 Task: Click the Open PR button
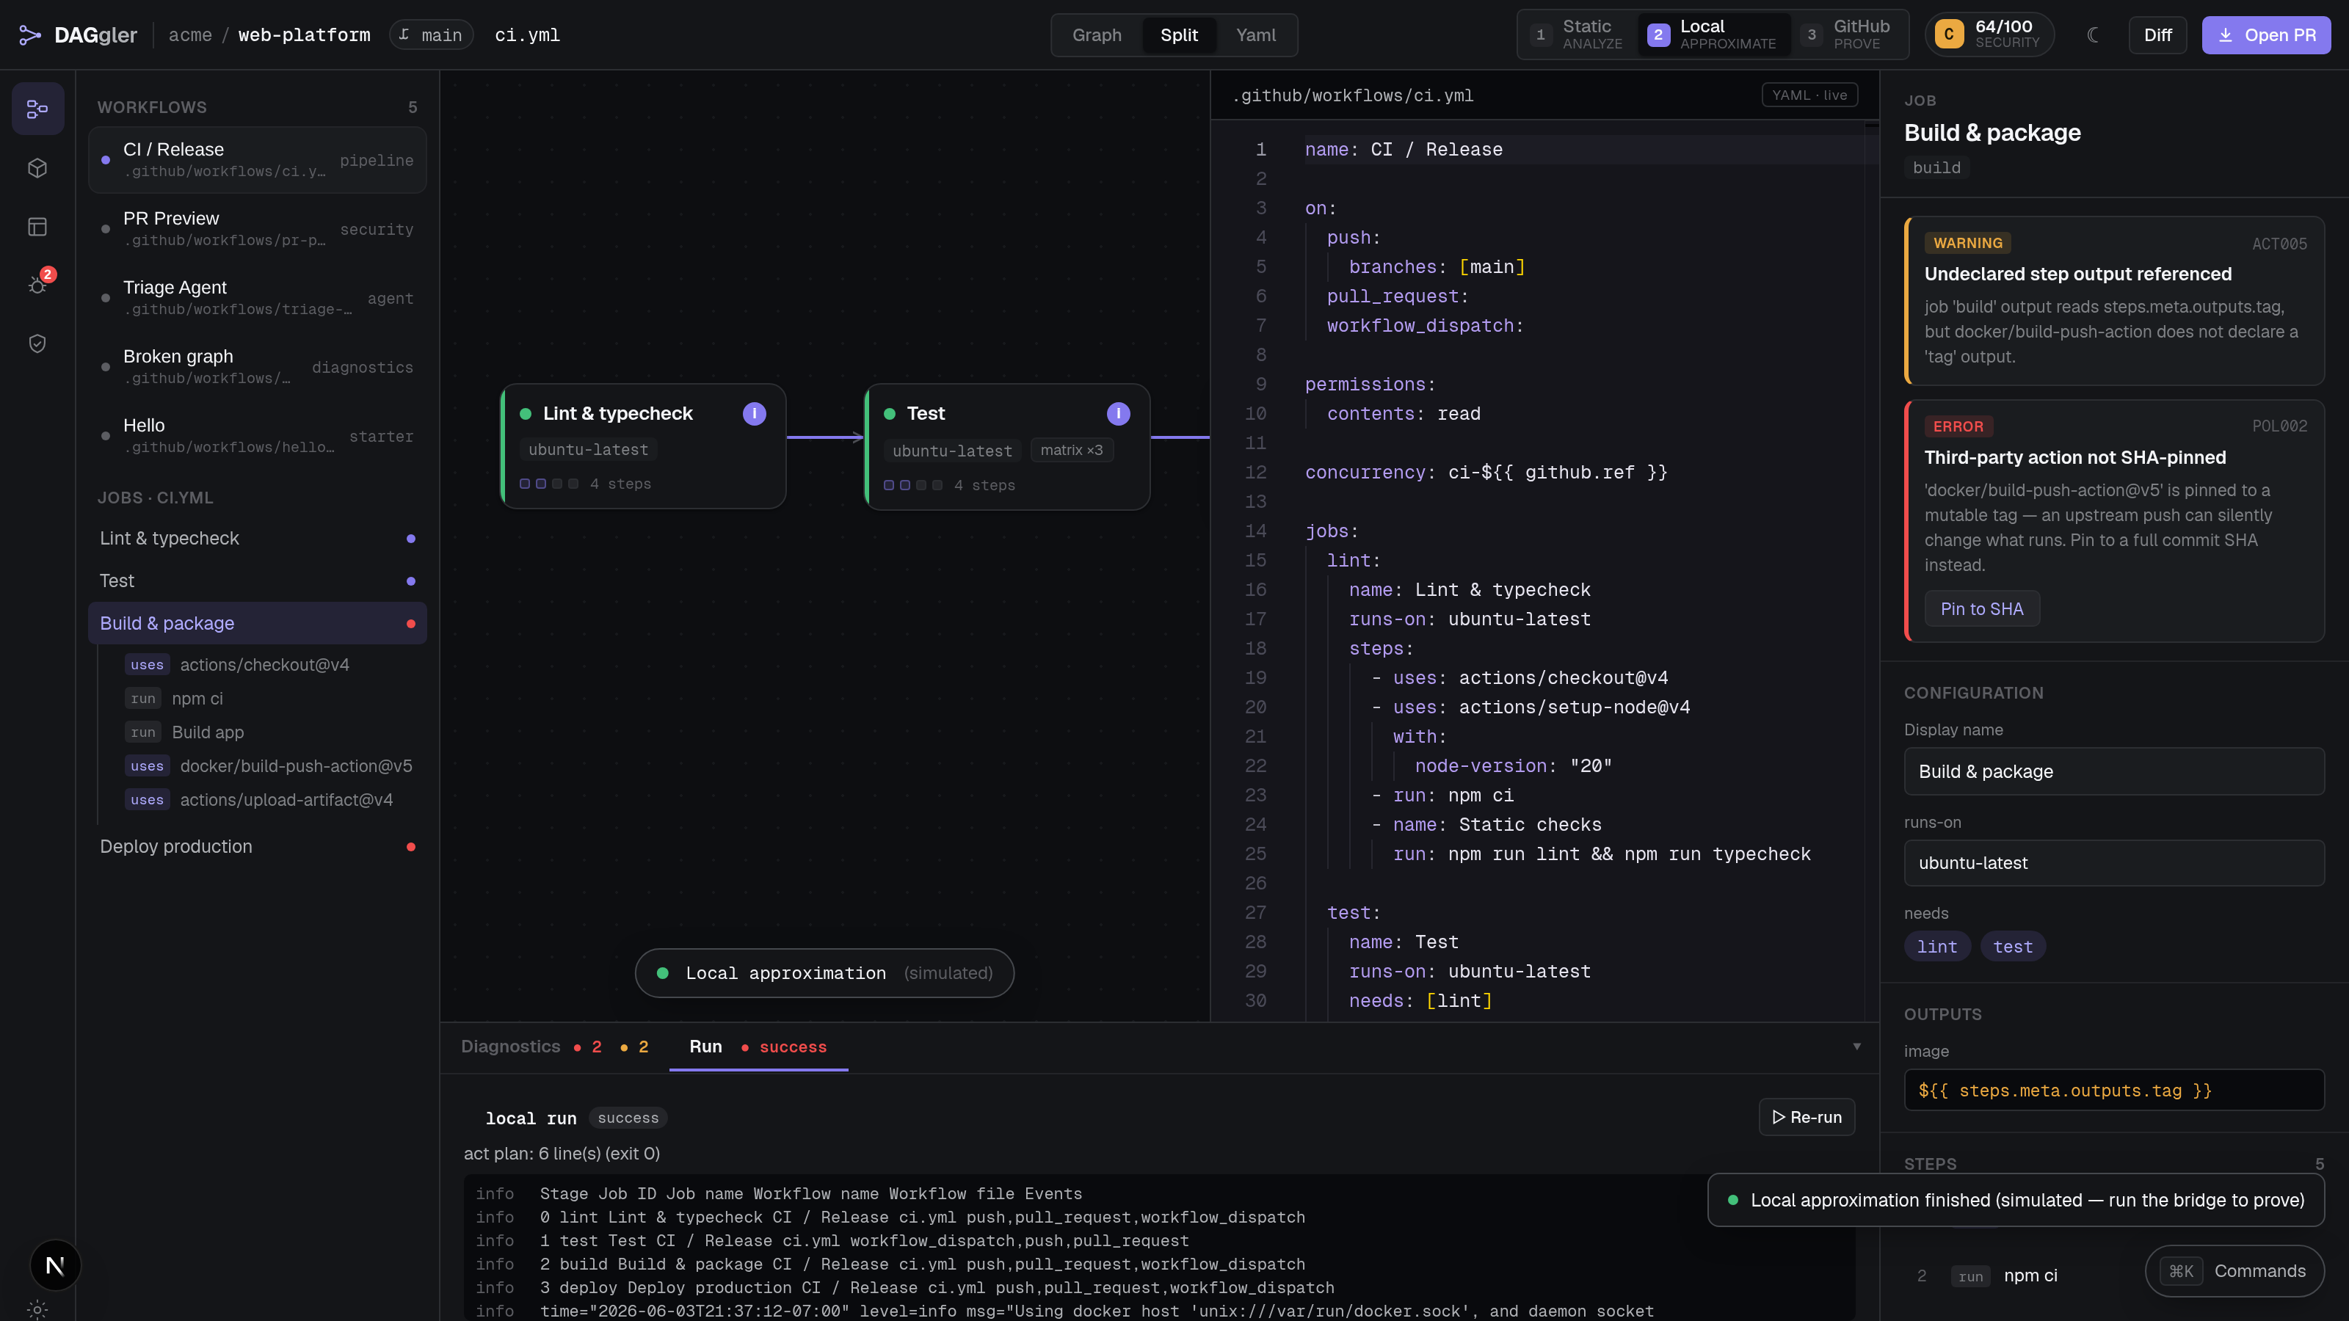(x=2266, y=35)
